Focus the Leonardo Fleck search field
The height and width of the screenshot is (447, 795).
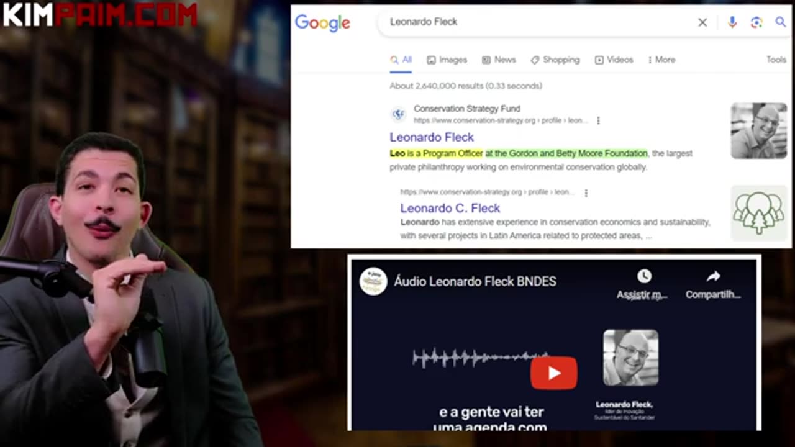[540, 22]
